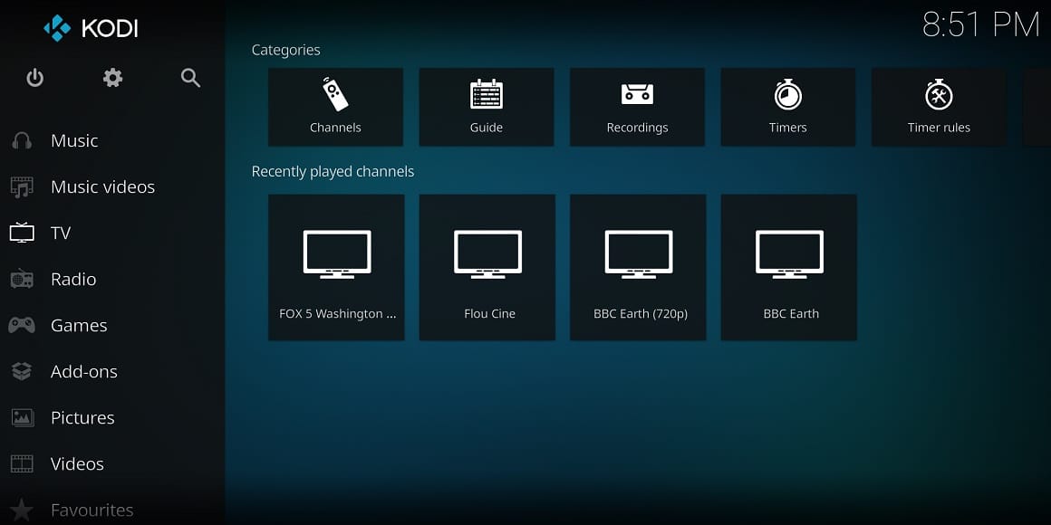Click the search magnifier icon

(190, 78)
